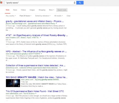Click the "Tech & Science" breadcrumb text
The height and width of the screenshot is (103, 119).
(x=29, y=94)
